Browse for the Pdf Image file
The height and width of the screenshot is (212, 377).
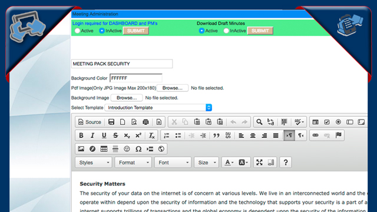tap(173, 88)
